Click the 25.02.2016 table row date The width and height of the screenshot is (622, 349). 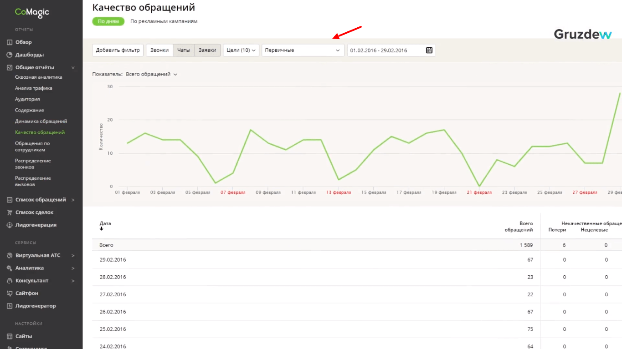(113, 329)
